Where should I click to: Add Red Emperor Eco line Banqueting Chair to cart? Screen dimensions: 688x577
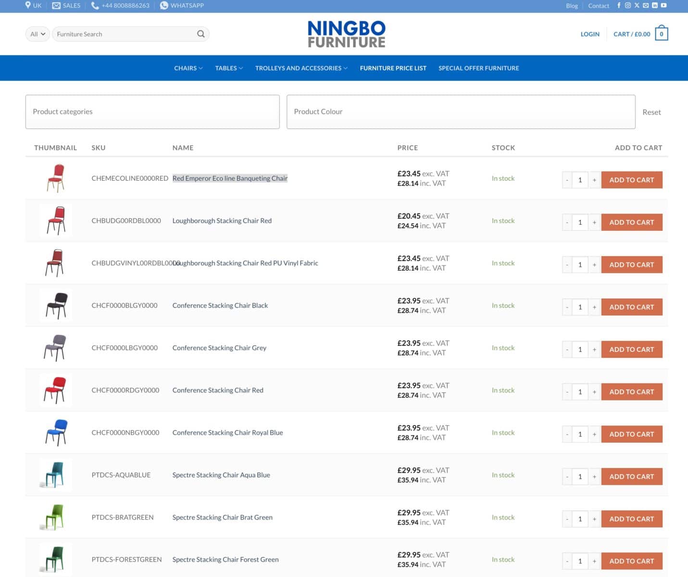[x=632, y=180]
